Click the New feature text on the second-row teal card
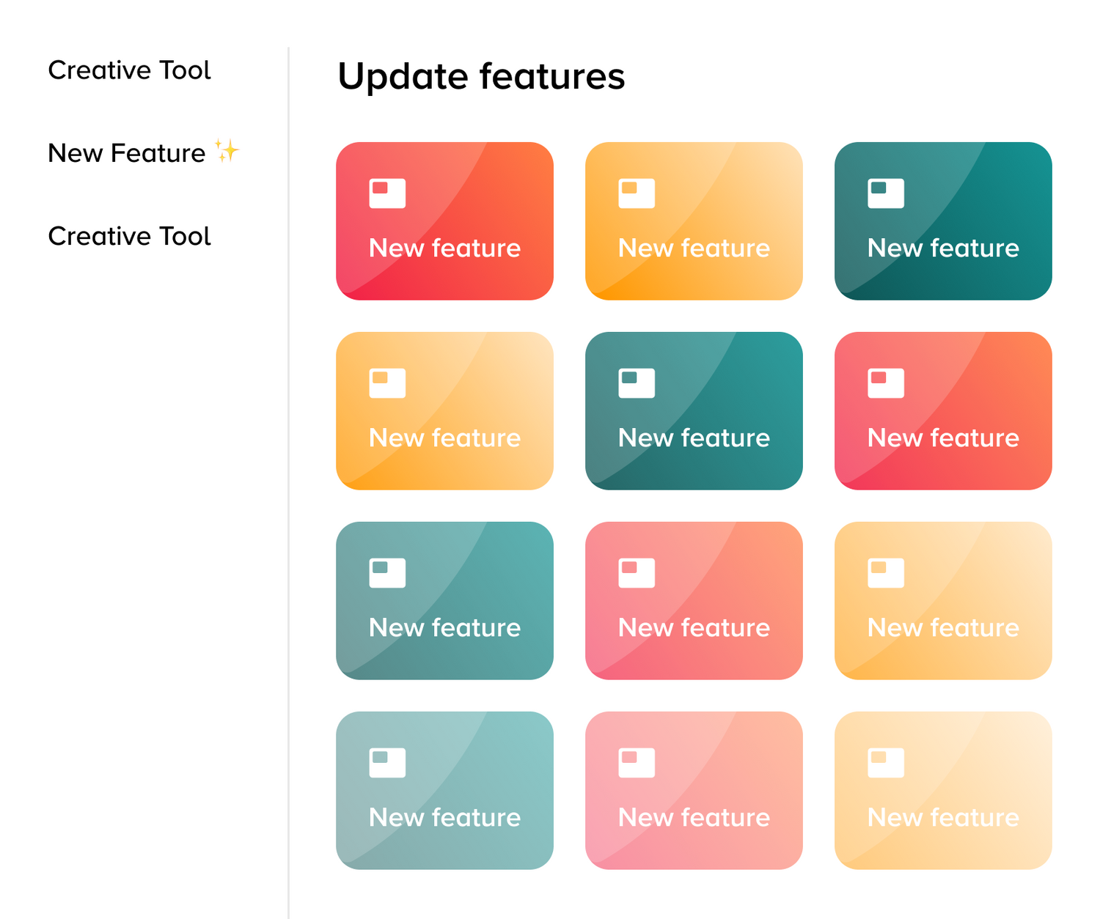Viewport: 1100px width, 919px height. (x=694, y=438)
